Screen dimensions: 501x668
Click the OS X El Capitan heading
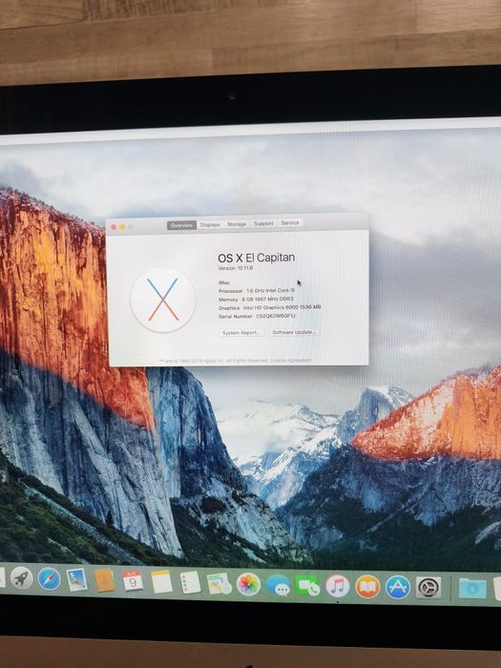(x=257, y=258)
